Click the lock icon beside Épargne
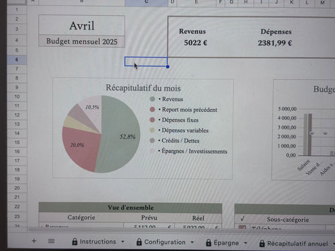 (208, 243)
